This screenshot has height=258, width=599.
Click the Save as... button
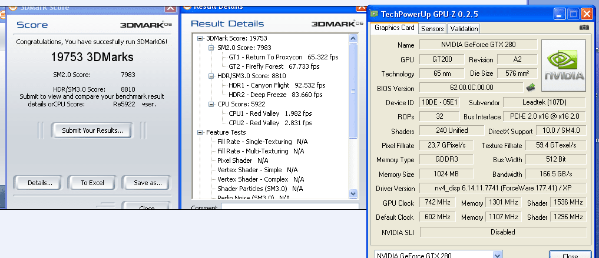[147, 183]
